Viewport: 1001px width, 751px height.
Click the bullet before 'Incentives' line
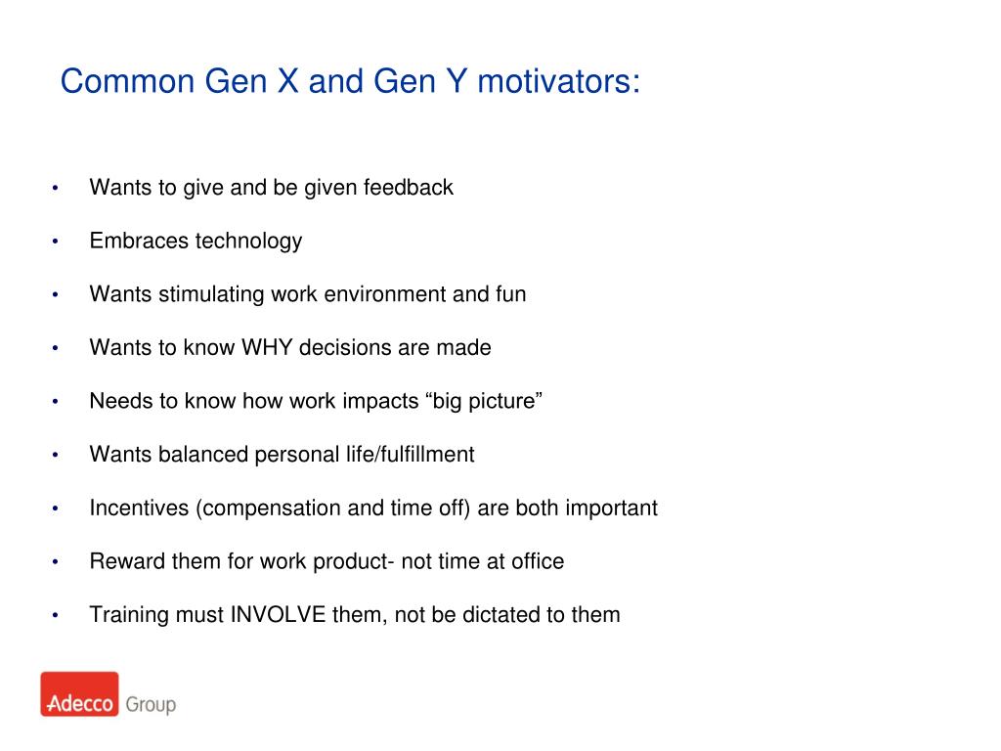coord(56,508)
